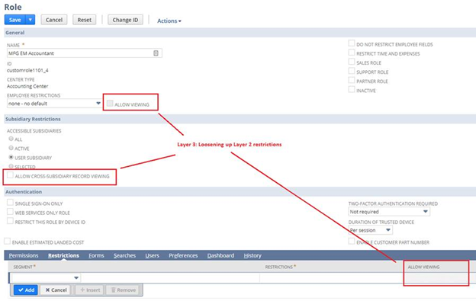Enable Allow Cross-Subsidiary Record Viewing checkbox
This screenshot has width=476, height=301.
(10, 175)
